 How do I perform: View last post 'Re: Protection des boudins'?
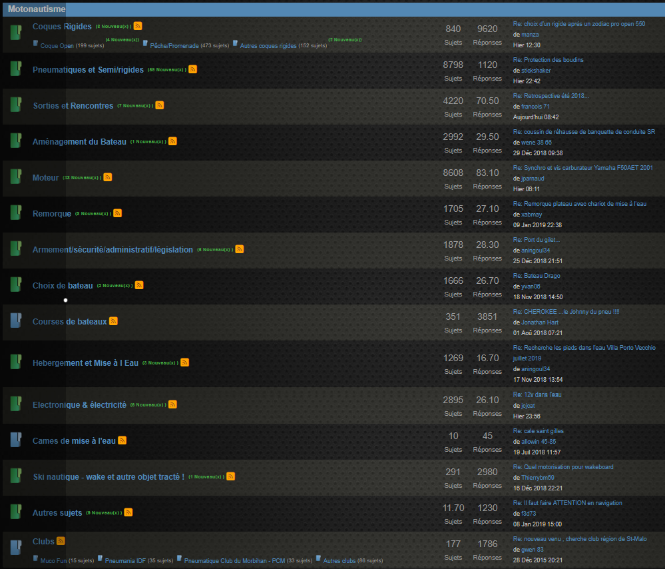(548, 60)
